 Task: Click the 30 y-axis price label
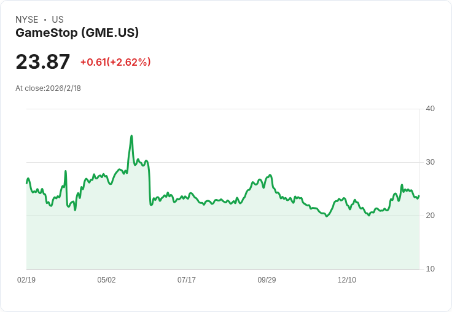[x=430, y=162]
